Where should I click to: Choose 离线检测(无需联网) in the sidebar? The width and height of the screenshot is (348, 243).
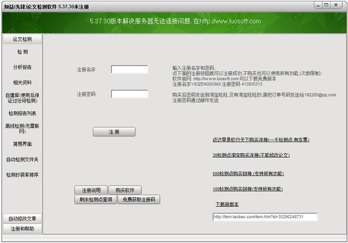tap(22, 129)
